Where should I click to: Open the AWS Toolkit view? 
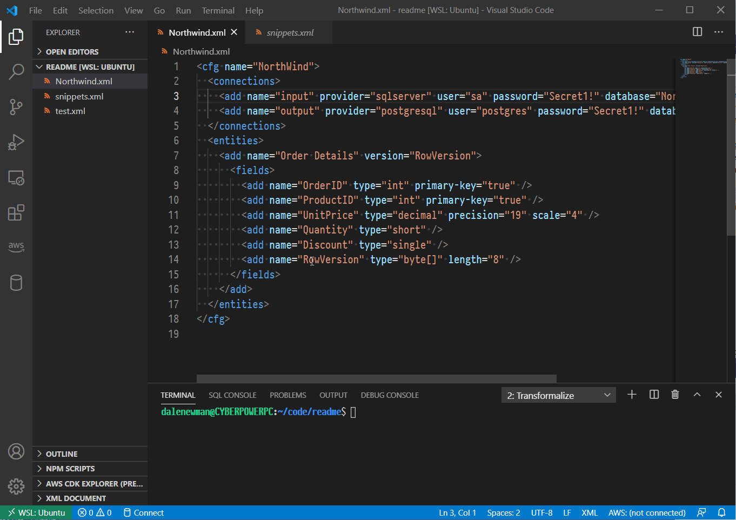[x=16, y=246]
